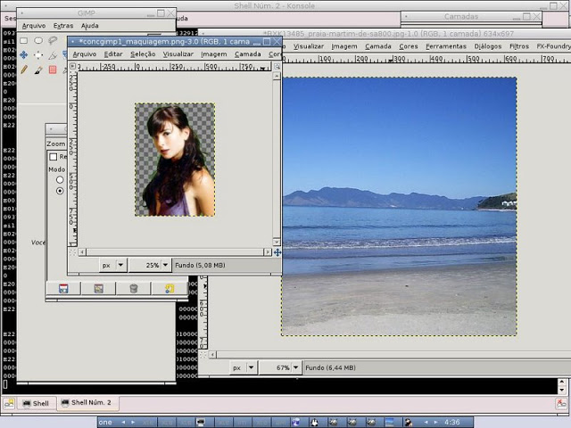571x428 pixels.
Task: Click ruler corner menu arrow in maquiagem window
Action: click(73, 66)
